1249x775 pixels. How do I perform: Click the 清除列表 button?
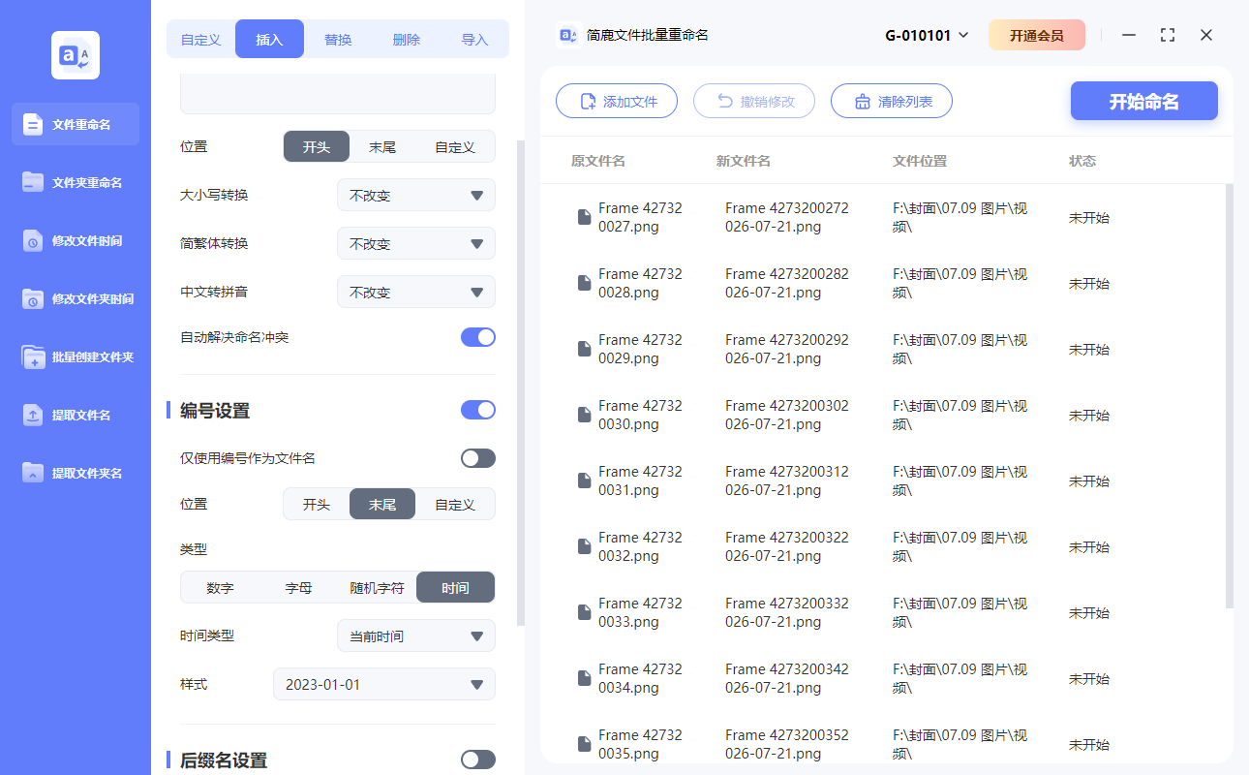point(892,101)
